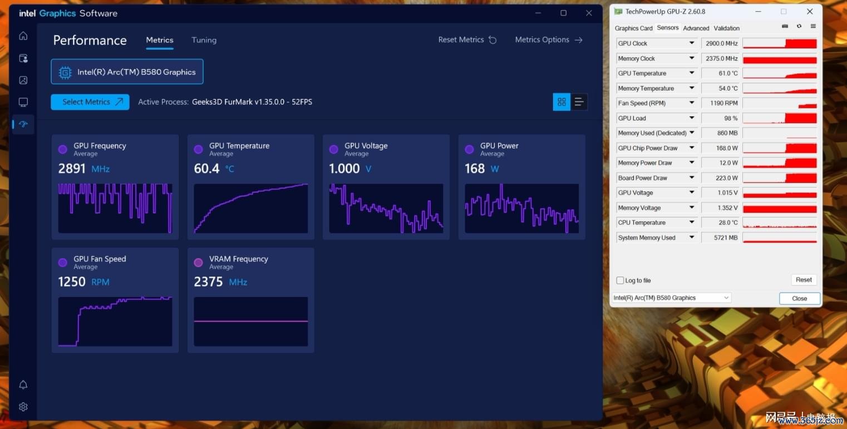Viewport: 847px width, 429px height.
Task: Open the Validation tab in GPU-Z
Action: pos(727,28)
